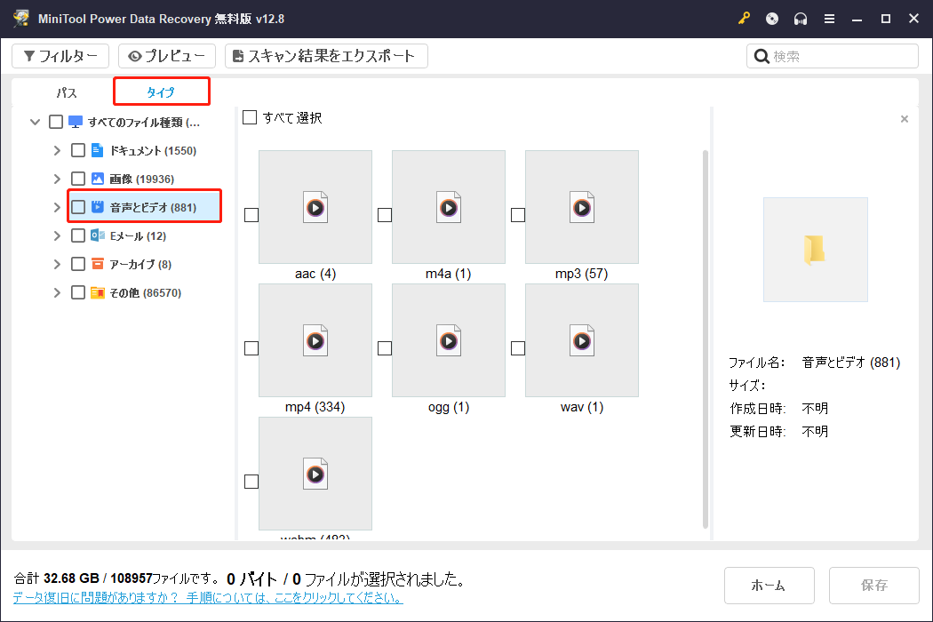Viewport: 933px width, 622px height.
Task: Check the 音声とビデオ checkbox
Action: point(78,206)
